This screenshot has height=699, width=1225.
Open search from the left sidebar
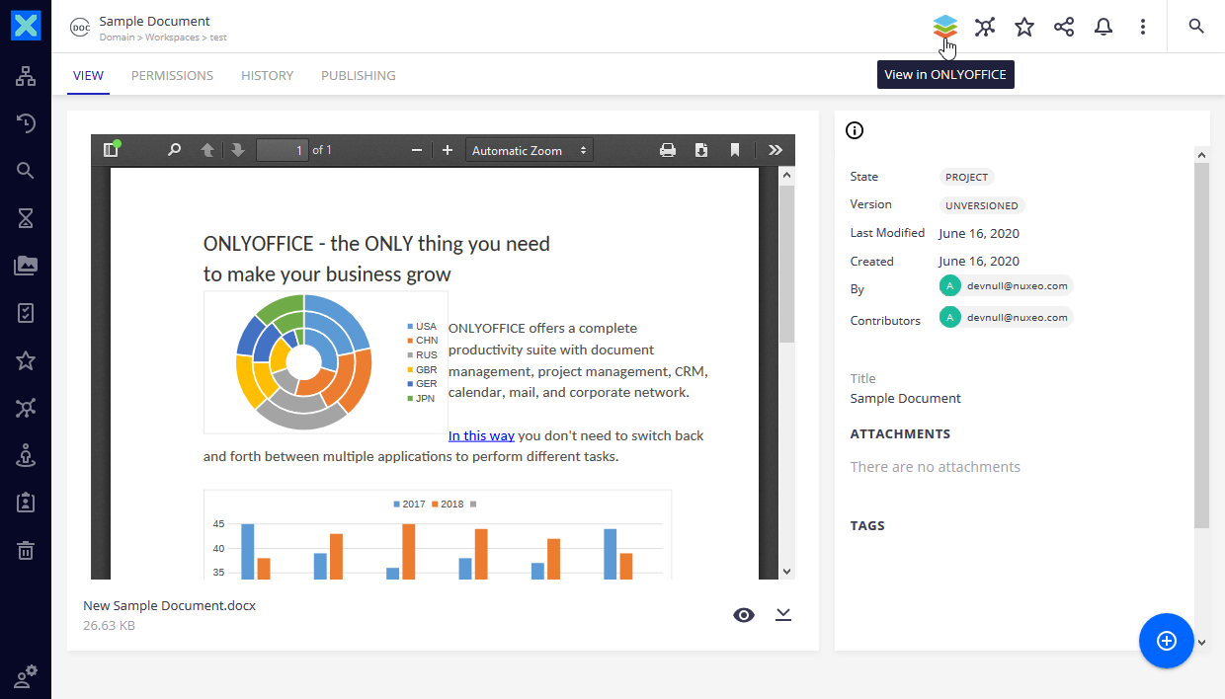tap(26, 170)
